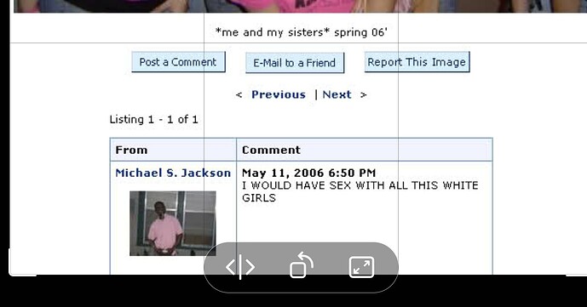Go to the Next image link
This screenshot has height=307, width=587.
[337, 94]
